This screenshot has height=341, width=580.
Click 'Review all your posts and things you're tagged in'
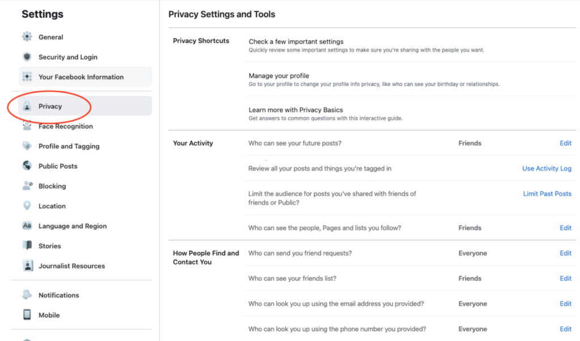(x=319, y=168)
